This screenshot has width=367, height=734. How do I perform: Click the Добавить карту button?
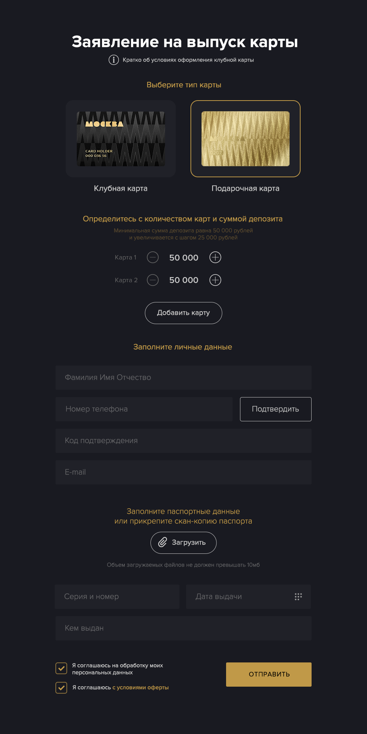point(183,313)
